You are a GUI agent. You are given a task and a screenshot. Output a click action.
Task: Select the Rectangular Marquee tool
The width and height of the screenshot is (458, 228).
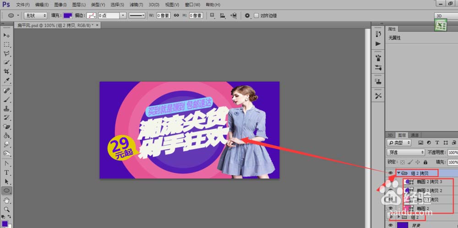6,45
